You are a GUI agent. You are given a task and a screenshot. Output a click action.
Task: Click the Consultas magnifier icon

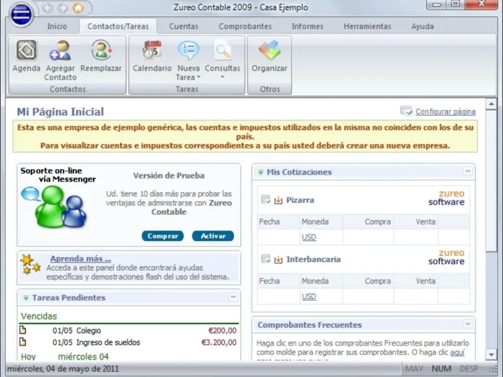point(223,50)
